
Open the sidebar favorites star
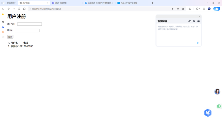point(3,14)
